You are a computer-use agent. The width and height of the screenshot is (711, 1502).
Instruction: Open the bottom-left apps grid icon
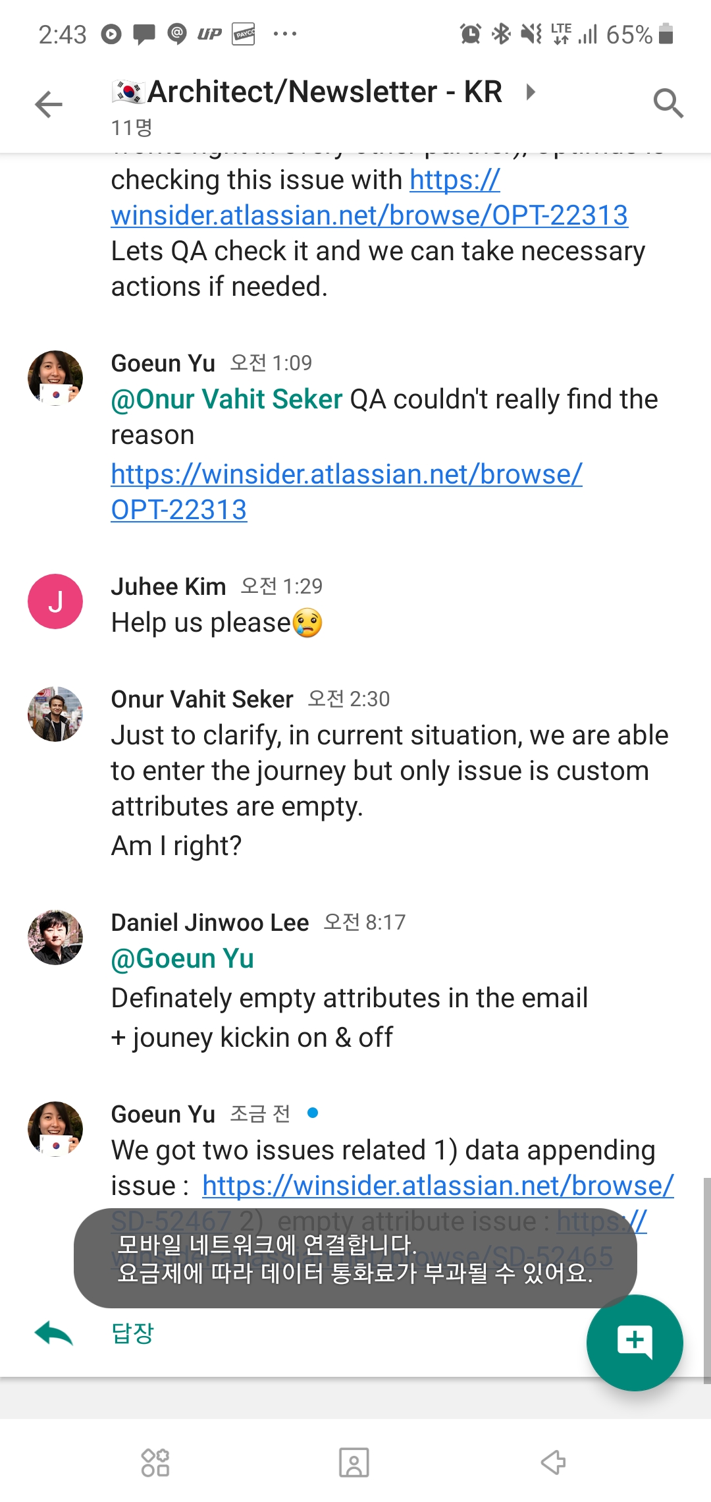[155, 1462]
